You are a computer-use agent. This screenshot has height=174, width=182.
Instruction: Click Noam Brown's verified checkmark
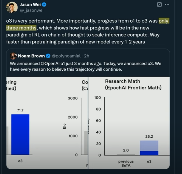pyautogui.click(x=48, y=56)
